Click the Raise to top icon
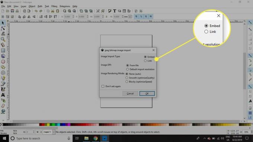Image resolution: width=253 pixels, height=142 pixels. [55, 17]
